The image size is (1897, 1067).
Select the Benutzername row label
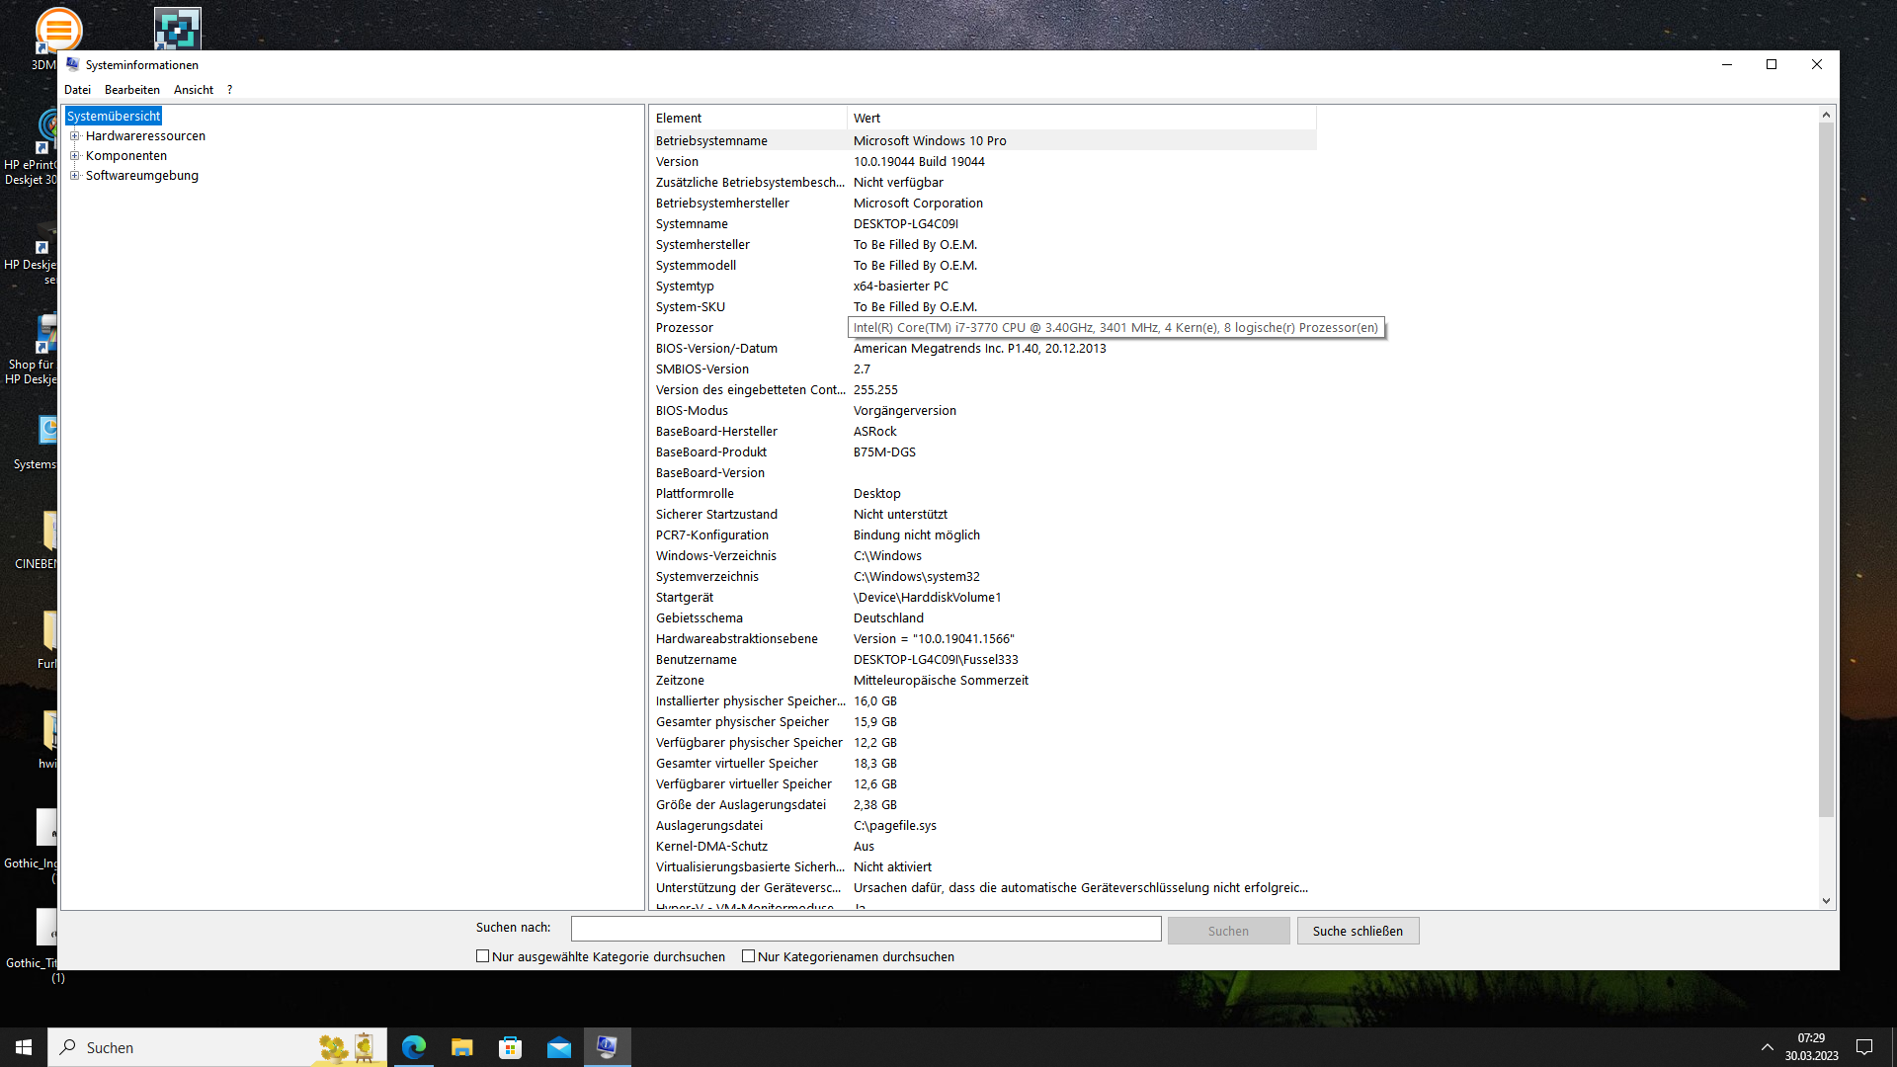click(x=697, y=660)
